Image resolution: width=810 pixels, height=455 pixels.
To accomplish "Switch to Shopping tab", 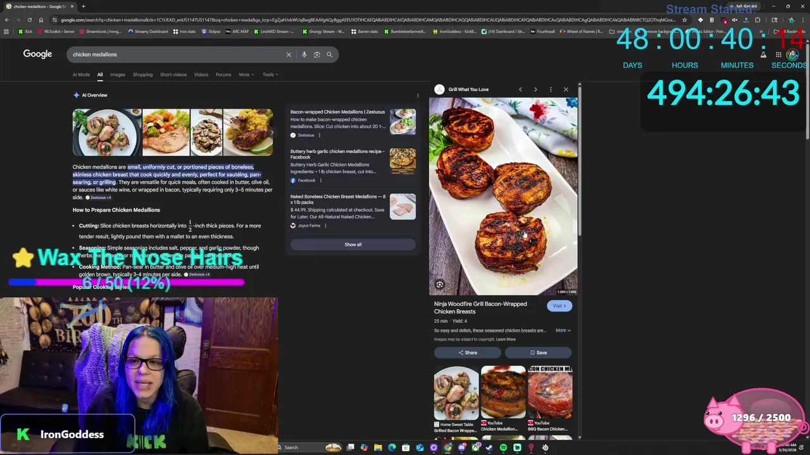I will (x=142, y=75).
